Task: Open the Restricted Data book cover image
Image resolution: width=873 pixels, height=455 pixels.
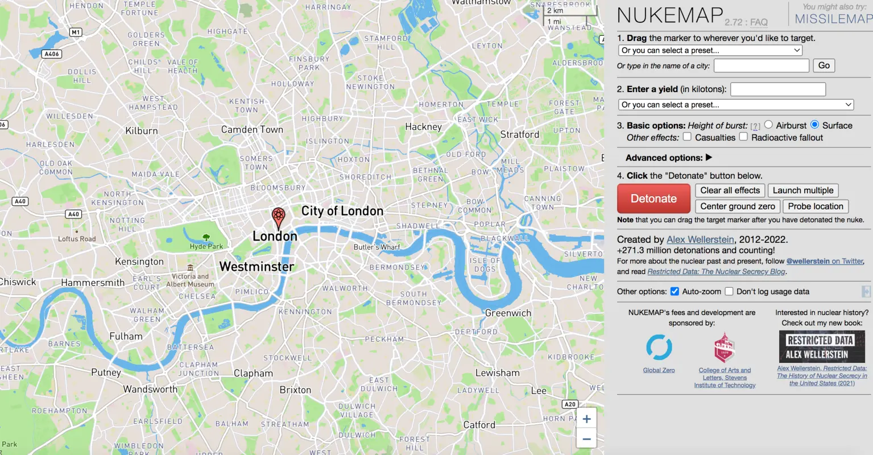Action: click(x=822, y=346)
